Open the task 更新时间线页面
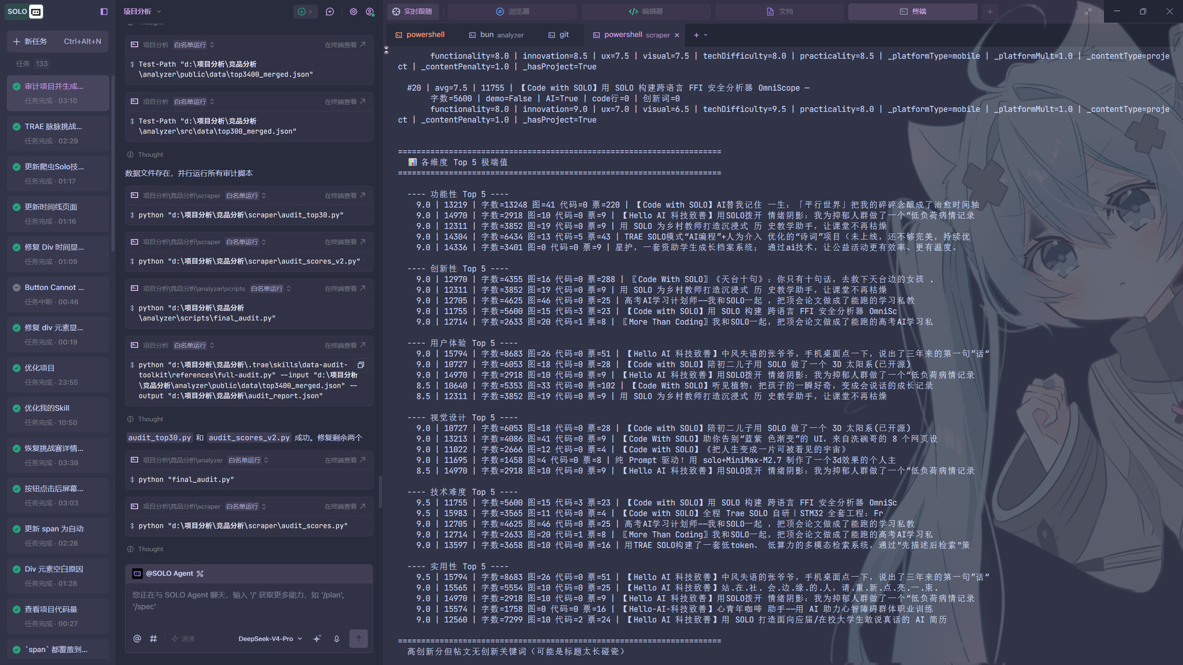 point(58,214)
